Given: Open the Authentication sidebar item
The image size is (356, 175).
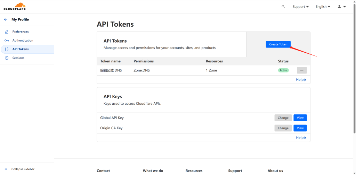Looking at the screenshot, I should click(x=27, y=41).
